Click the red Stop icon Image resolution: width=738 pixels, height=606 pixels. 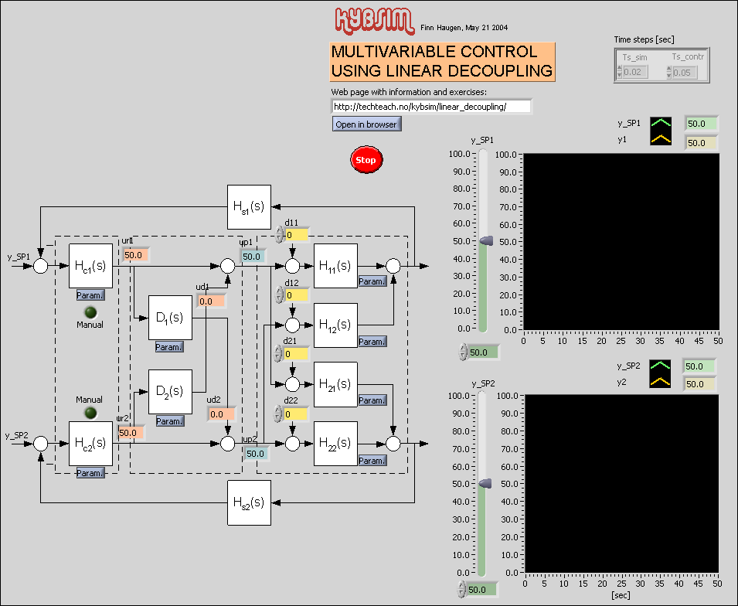point(365,159)
